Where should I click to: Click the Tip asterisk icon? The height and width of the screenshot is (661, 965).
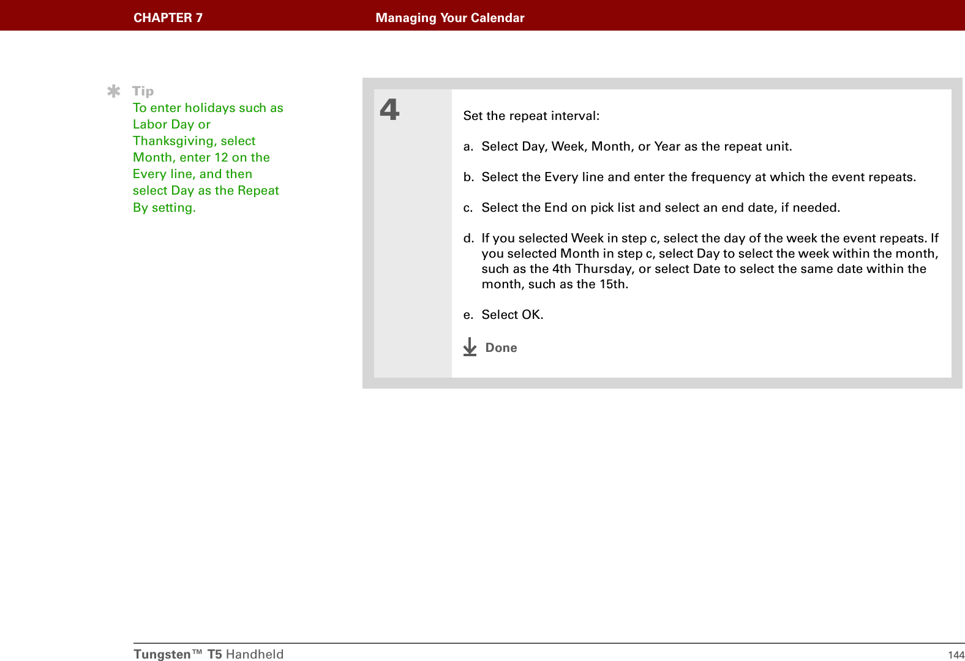[x=114, y=91]
